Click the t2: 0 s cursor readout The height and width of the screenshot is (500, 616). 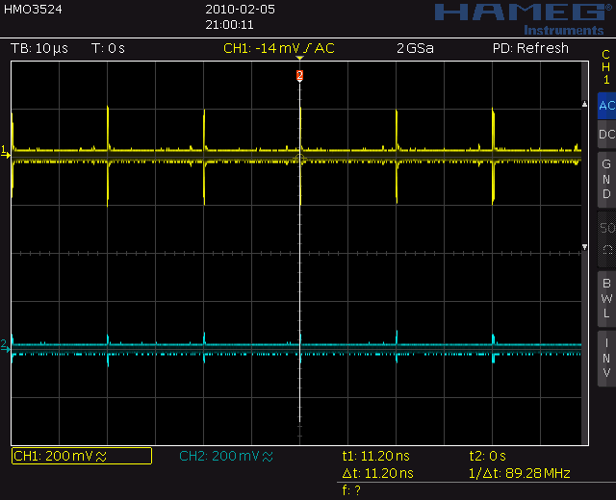pyautogui.click(x=488, y=456)
